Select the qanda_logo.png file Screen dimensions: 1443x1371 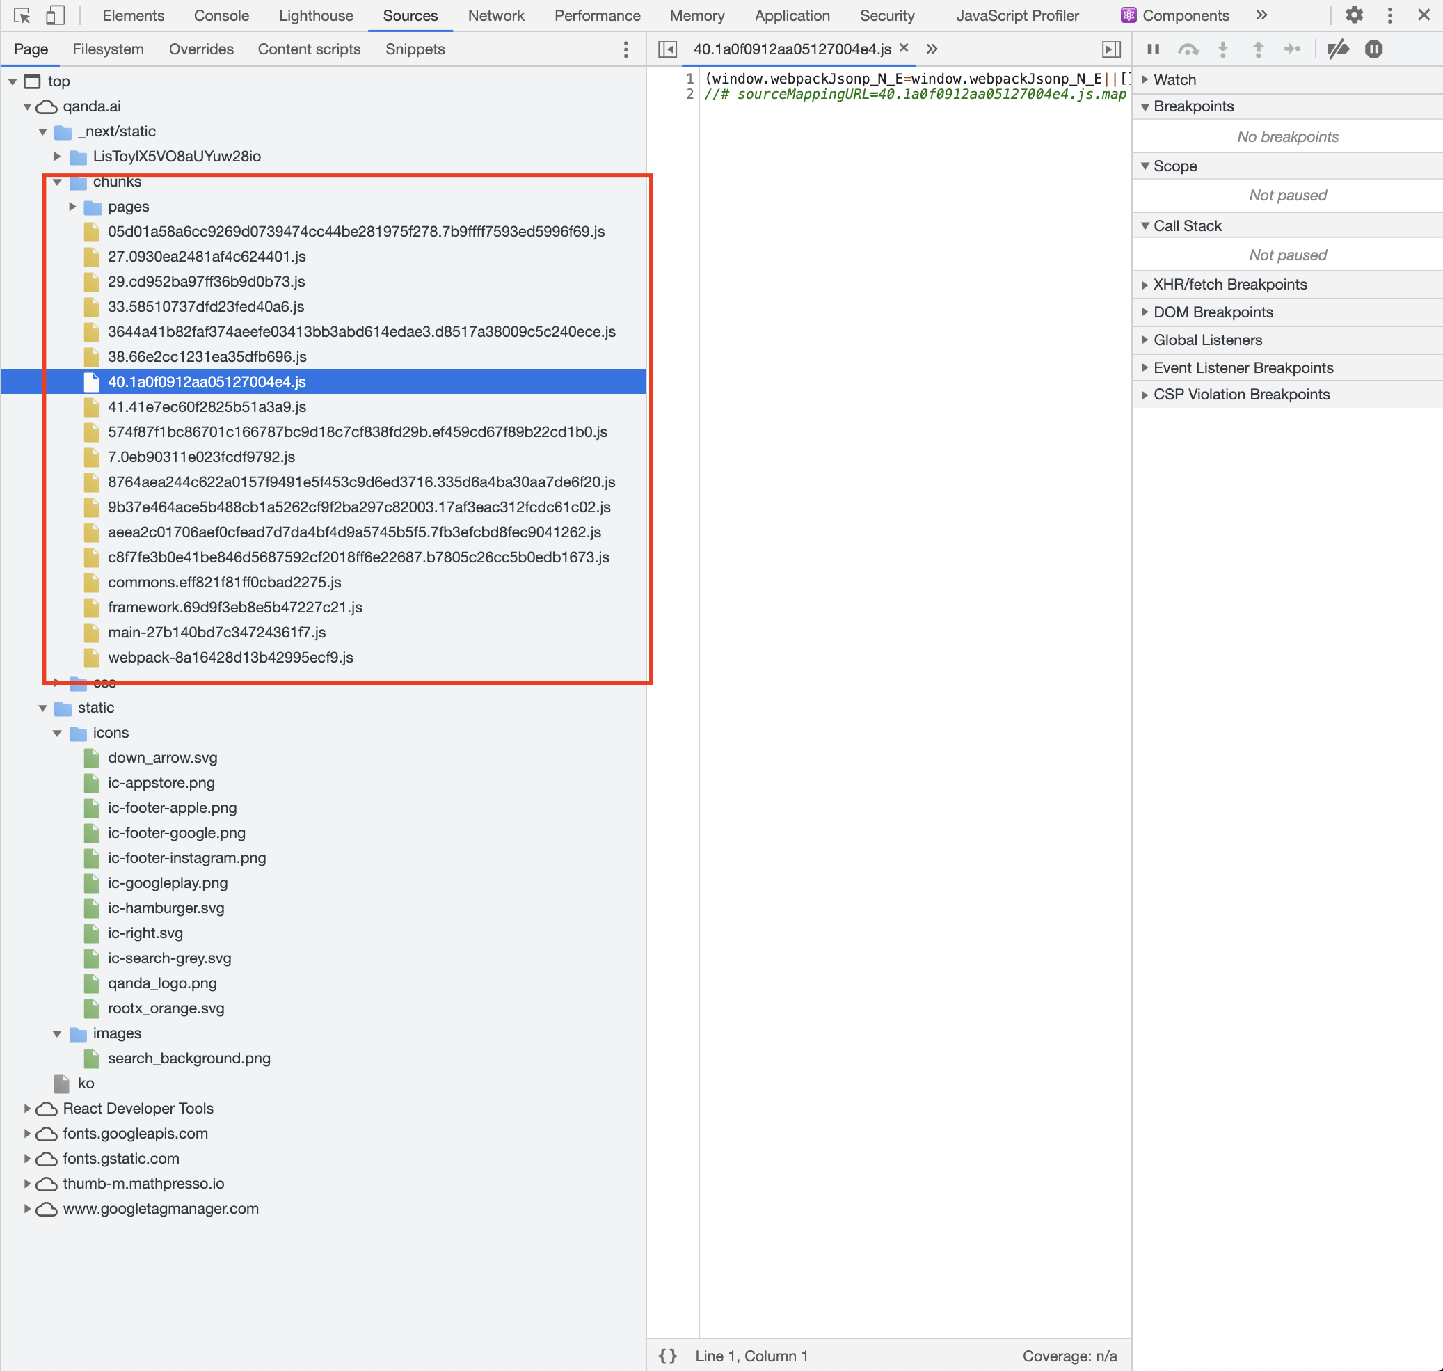pos(162,983)
